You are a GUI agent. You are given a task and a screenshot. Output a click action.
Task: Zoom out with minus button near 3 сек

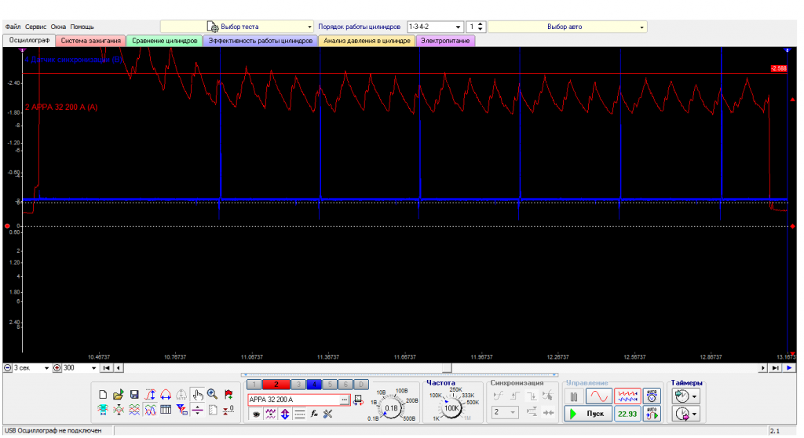tap(7, 367)
